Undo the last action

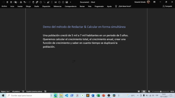click(25, 2)
